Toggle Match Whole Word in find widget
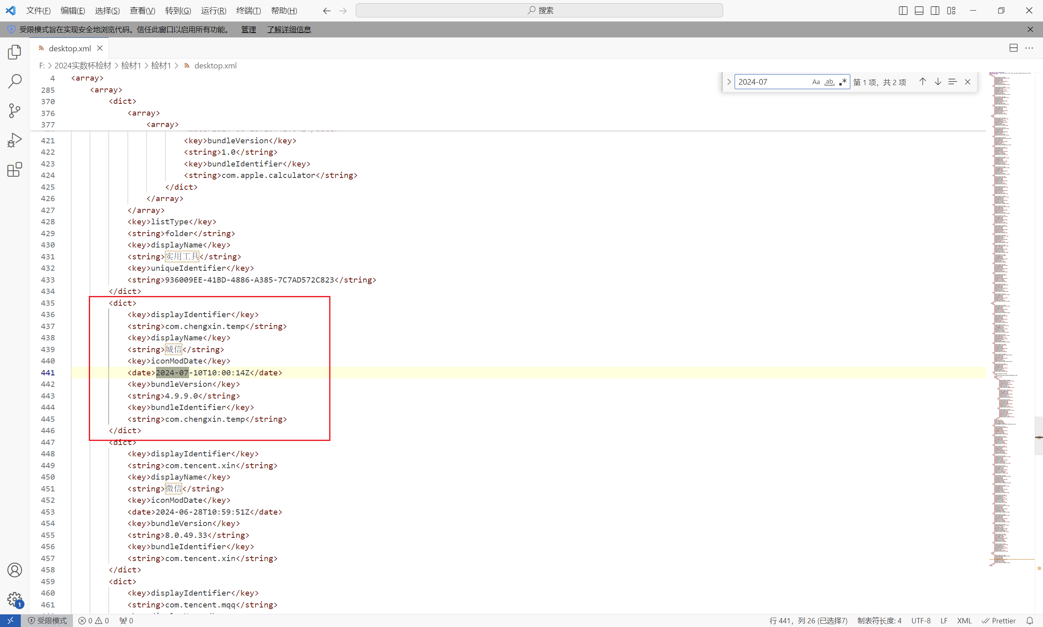Screen dimensions: 1043x627 [830, 81]
